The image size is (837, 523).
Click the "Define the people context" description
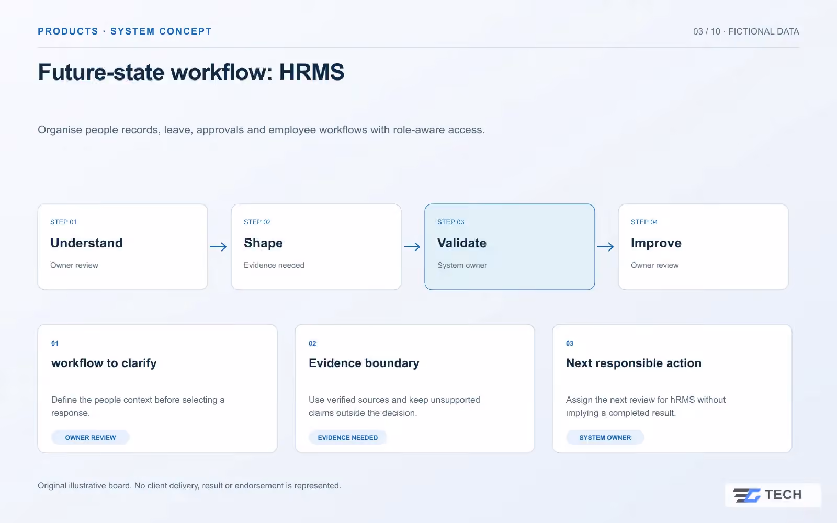[138, 406]
